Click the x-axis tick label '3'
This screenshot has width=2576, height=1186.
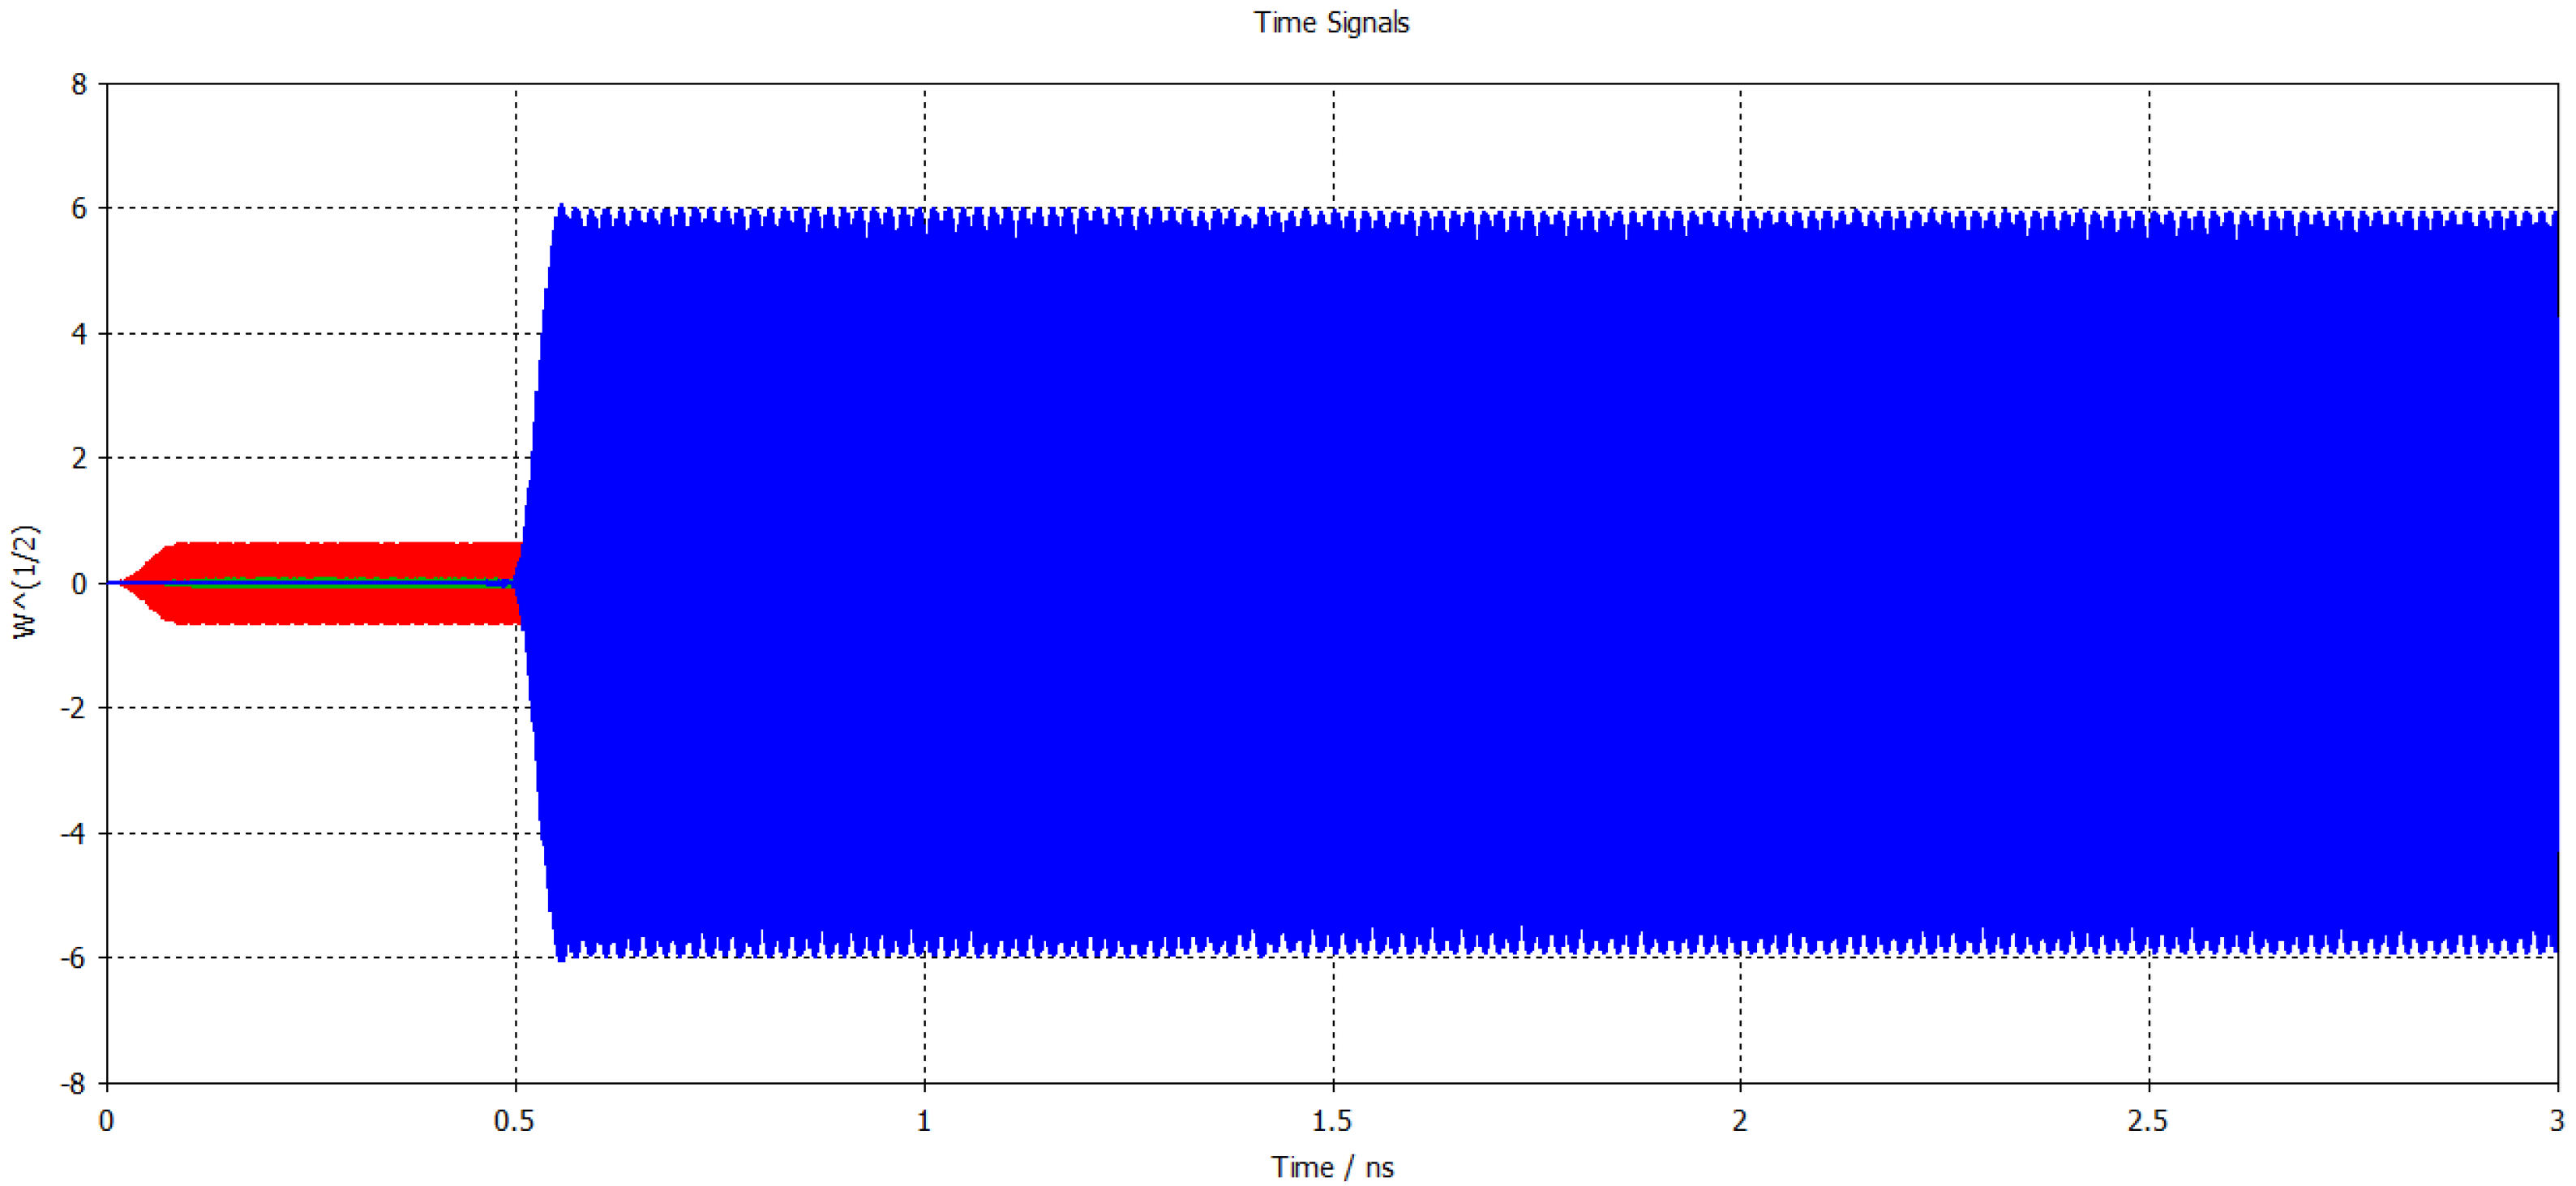click(x=2557, y=1121)
